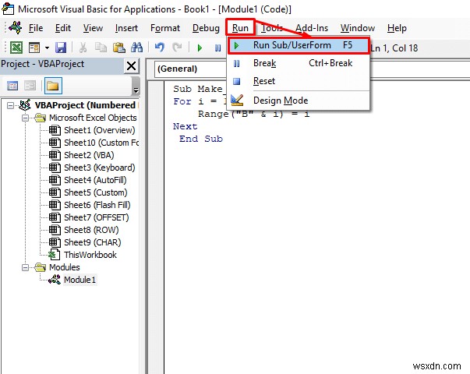
Task: Select Sheet7 (OFFSET) in project tree
Action: 97,217
